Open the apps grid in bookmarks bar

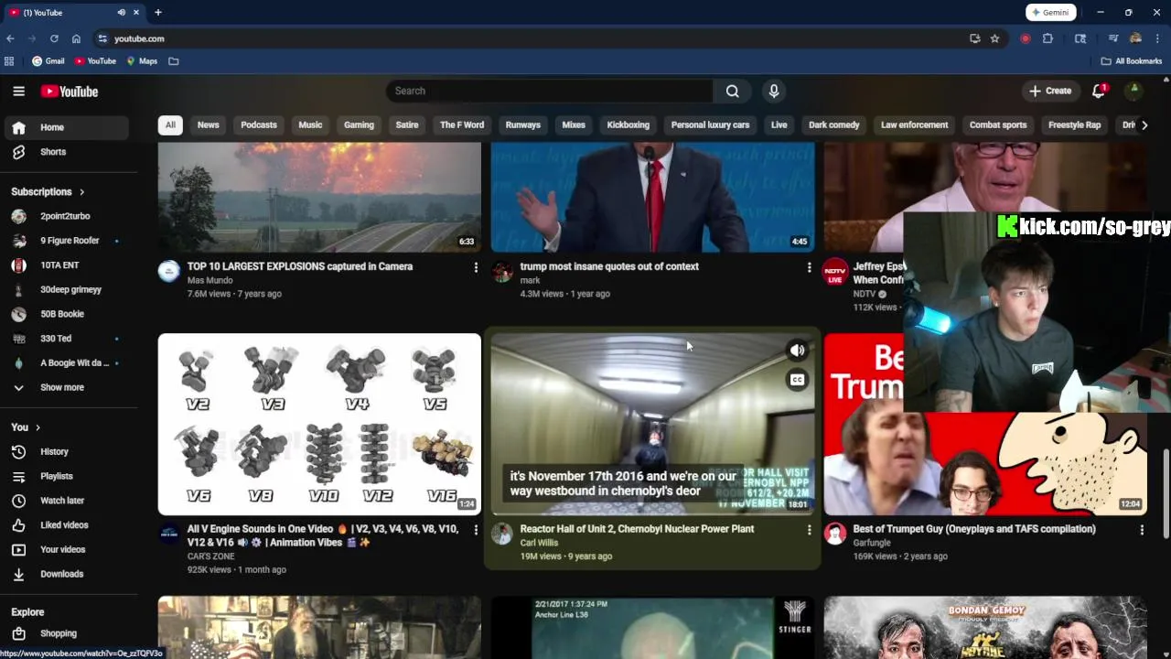(x=9, y=61)
